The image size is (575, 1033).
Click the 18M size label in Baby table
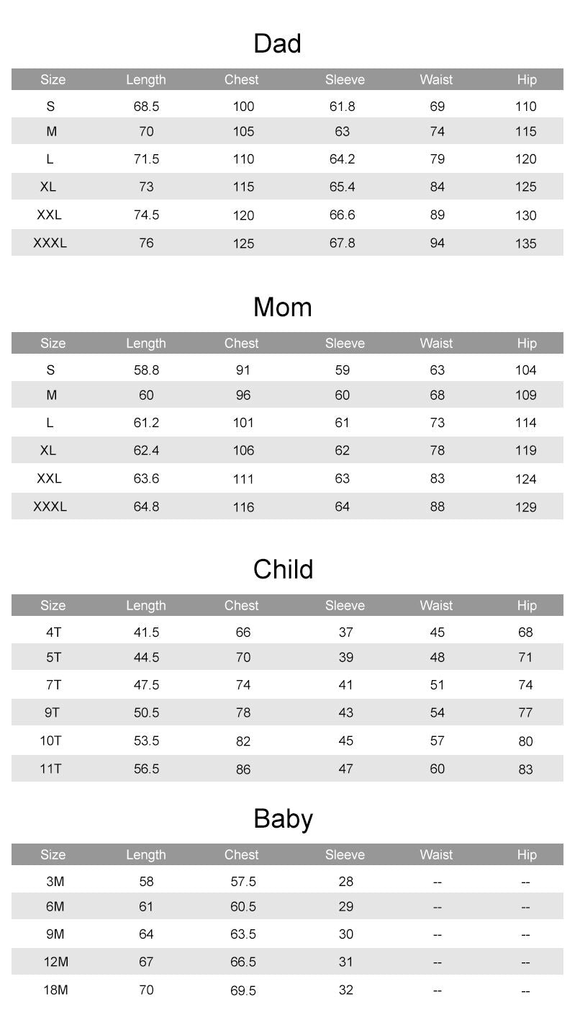(x=55, y=990)
